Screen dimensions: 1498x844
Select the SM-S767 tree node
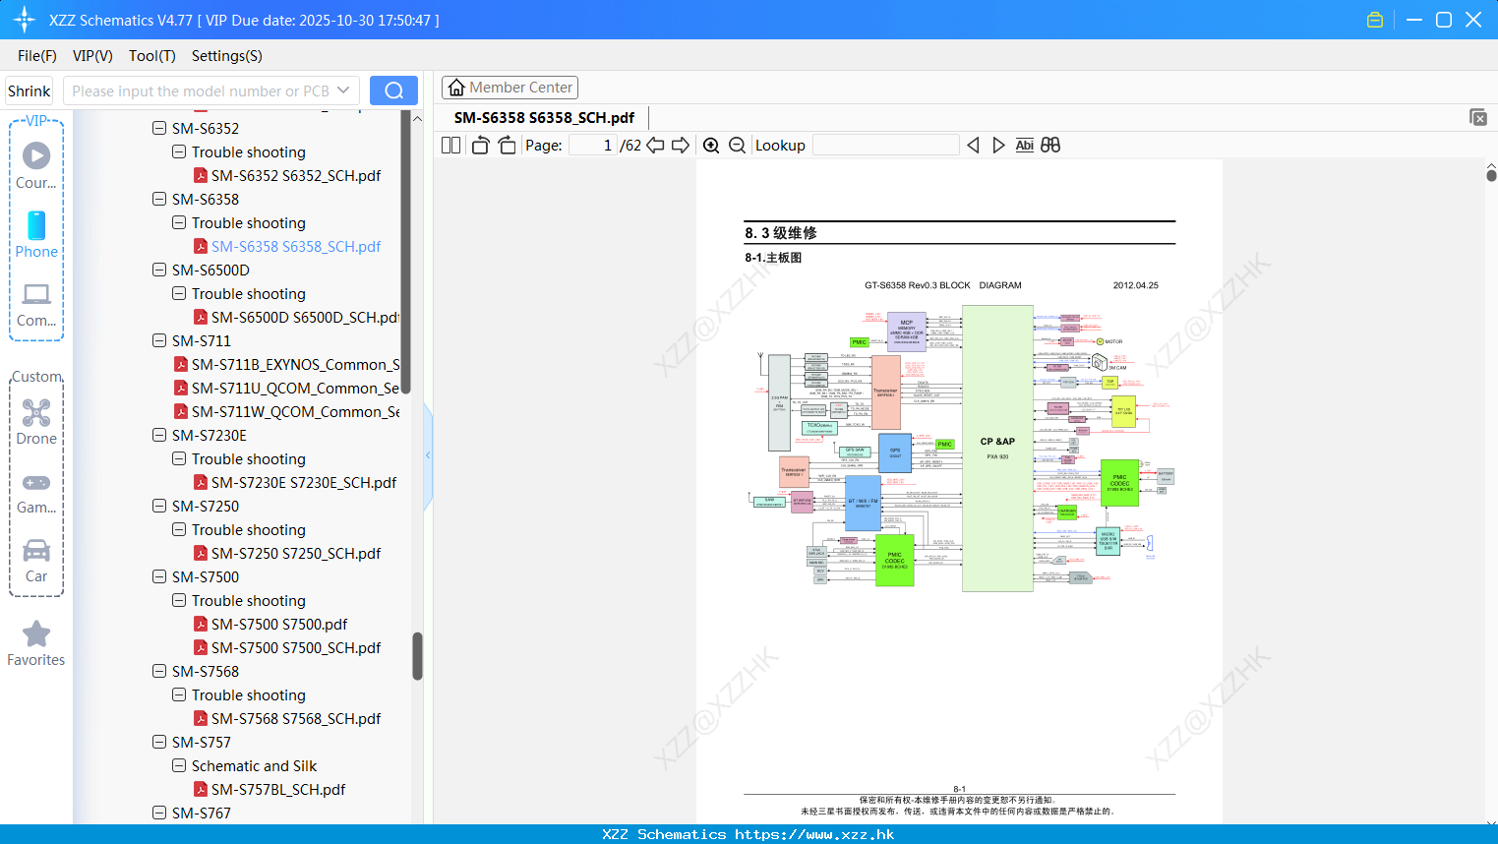(202, 814)
